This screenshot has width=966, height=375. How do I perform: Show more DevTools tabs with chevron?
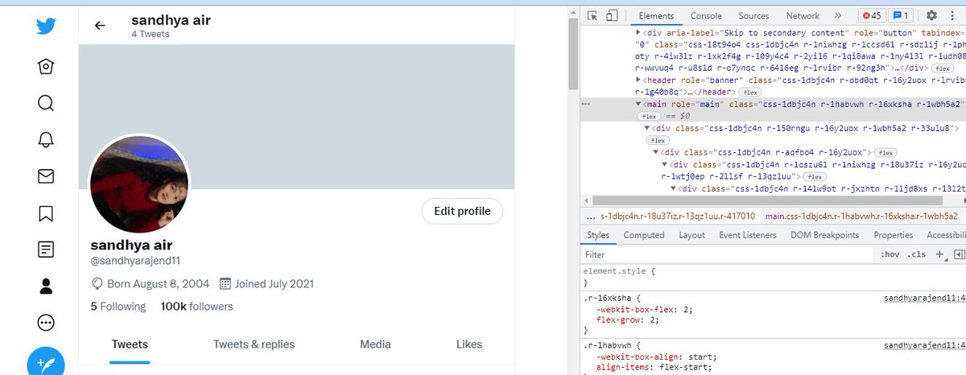(837, 15)
